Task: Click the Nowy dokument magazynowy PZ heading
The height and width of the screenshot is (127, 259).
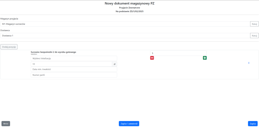Action: click(x=129, y=3)
